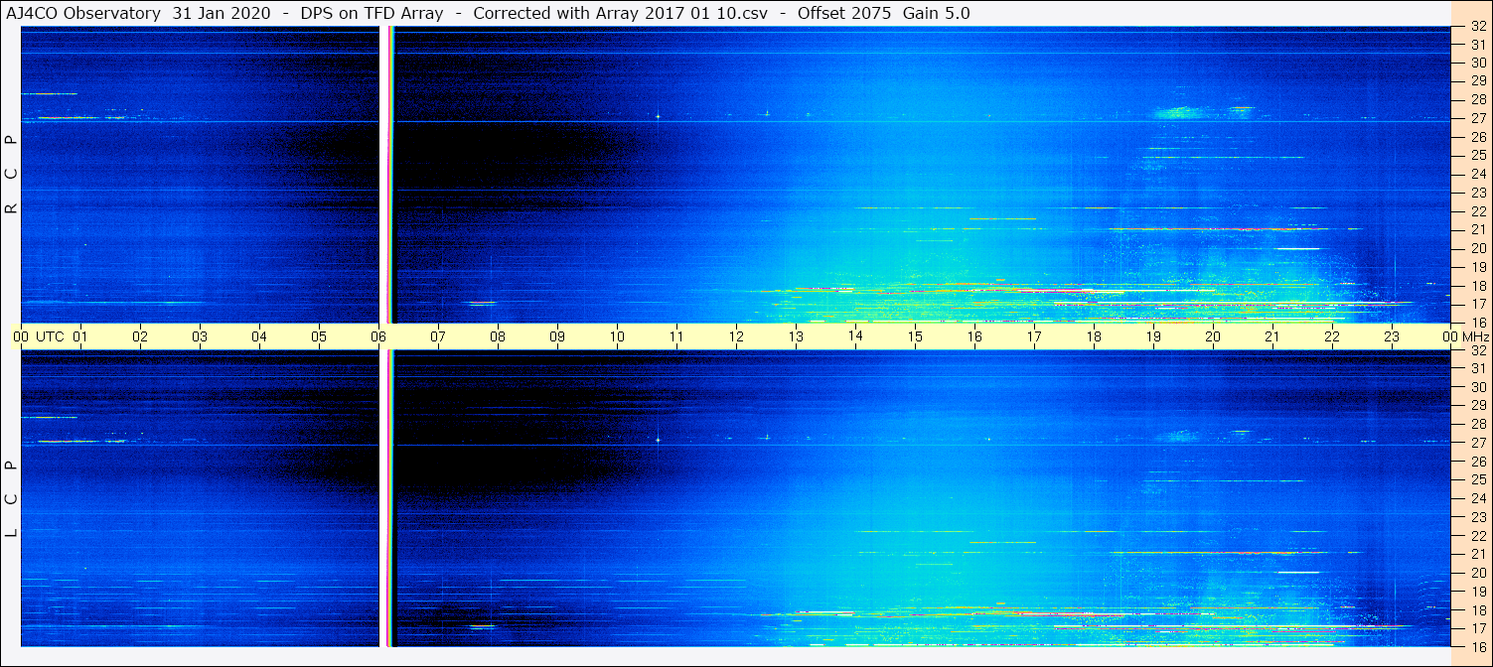Viewport: 1493px width, 667px height.
Task: Select hour 23 on the UTC time axis
Action: pyautogui.click(x=1392, y=336)
